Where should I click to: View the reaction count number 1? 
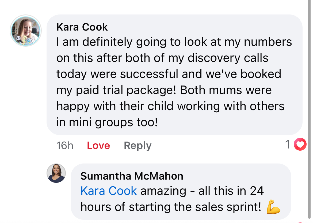pyautogui.click(x=288, y=145)
